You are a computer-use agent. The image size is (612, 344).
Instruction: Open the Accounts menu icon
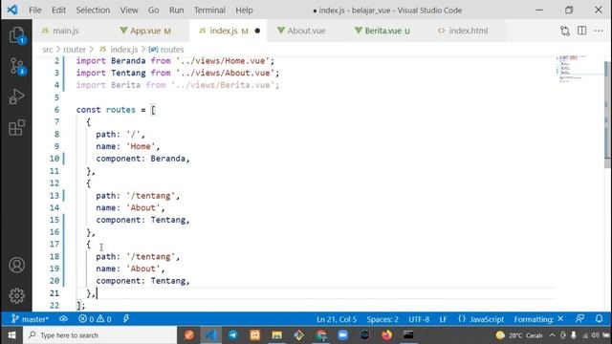click(x=16, y=266)
